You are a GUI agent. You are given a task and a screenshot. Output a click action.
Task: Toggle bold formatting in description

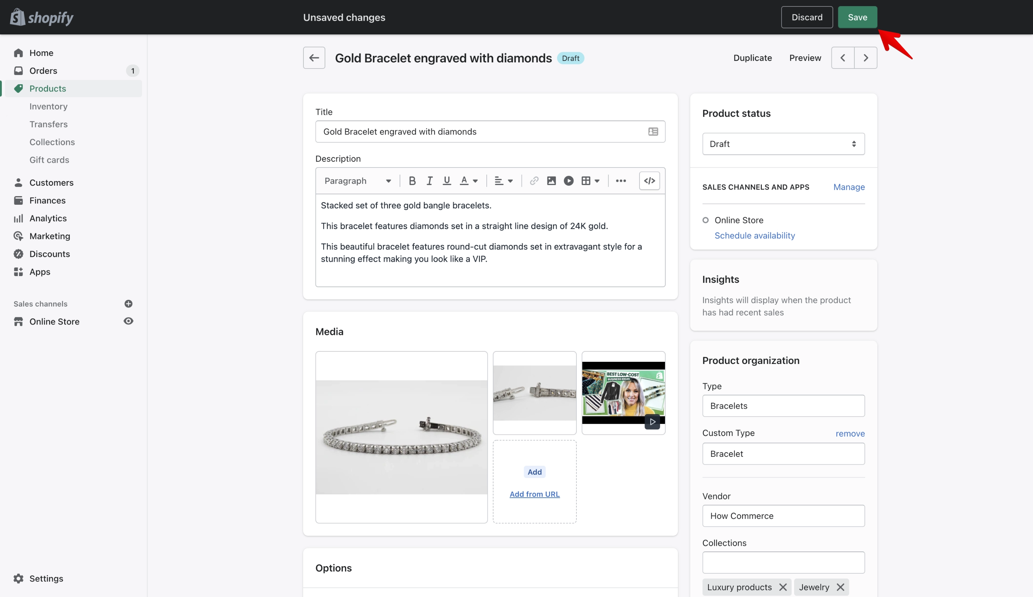tap(412, 181)
